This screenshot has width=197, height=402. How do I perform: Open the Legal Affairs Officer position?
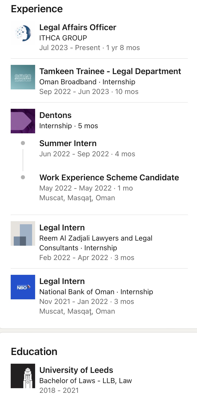pos(78,27)
